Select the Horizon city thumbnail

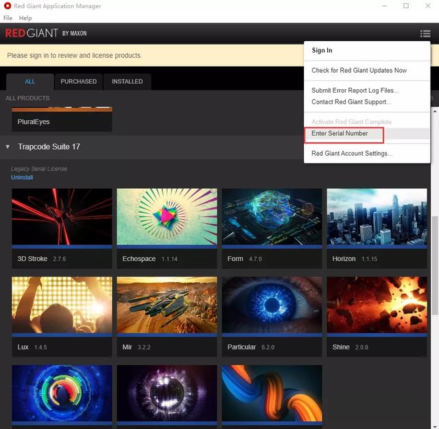pyautogui.click(x=377, y=217)
